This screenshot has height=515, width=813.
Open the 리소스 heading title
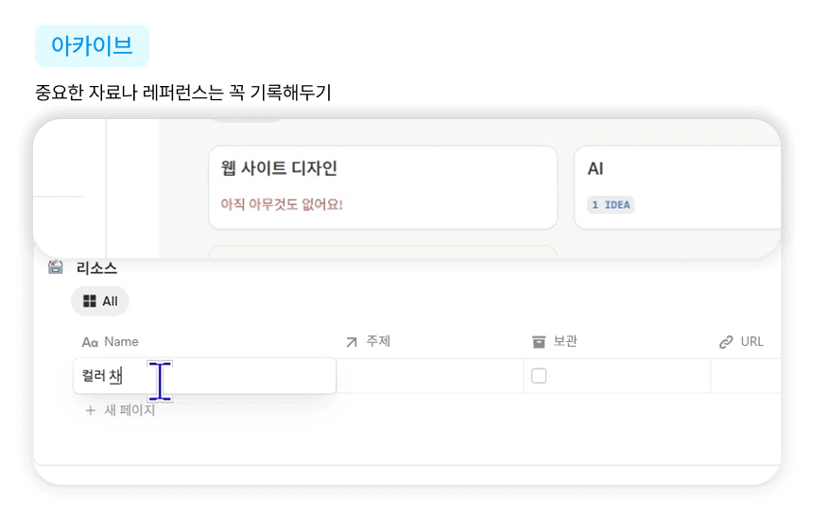(96, 268)
